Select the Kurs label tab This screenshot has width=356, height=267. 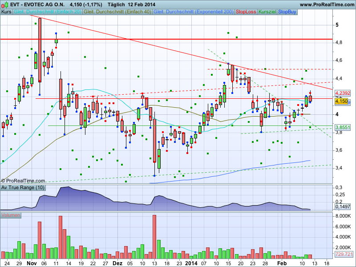(x=6, y=12)
